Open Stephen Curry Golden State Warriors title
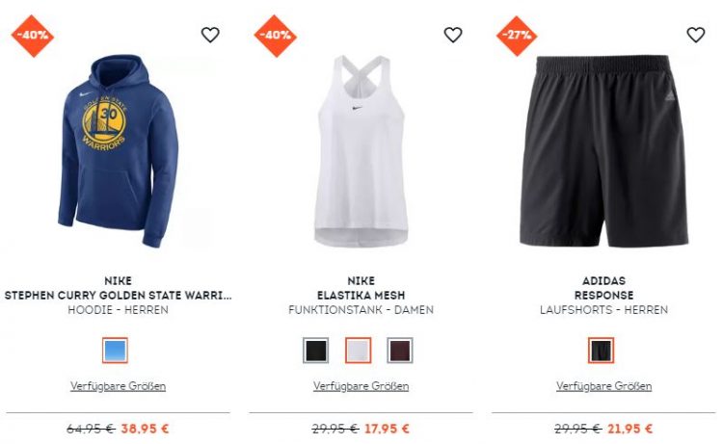 click(x=118, y=296)
